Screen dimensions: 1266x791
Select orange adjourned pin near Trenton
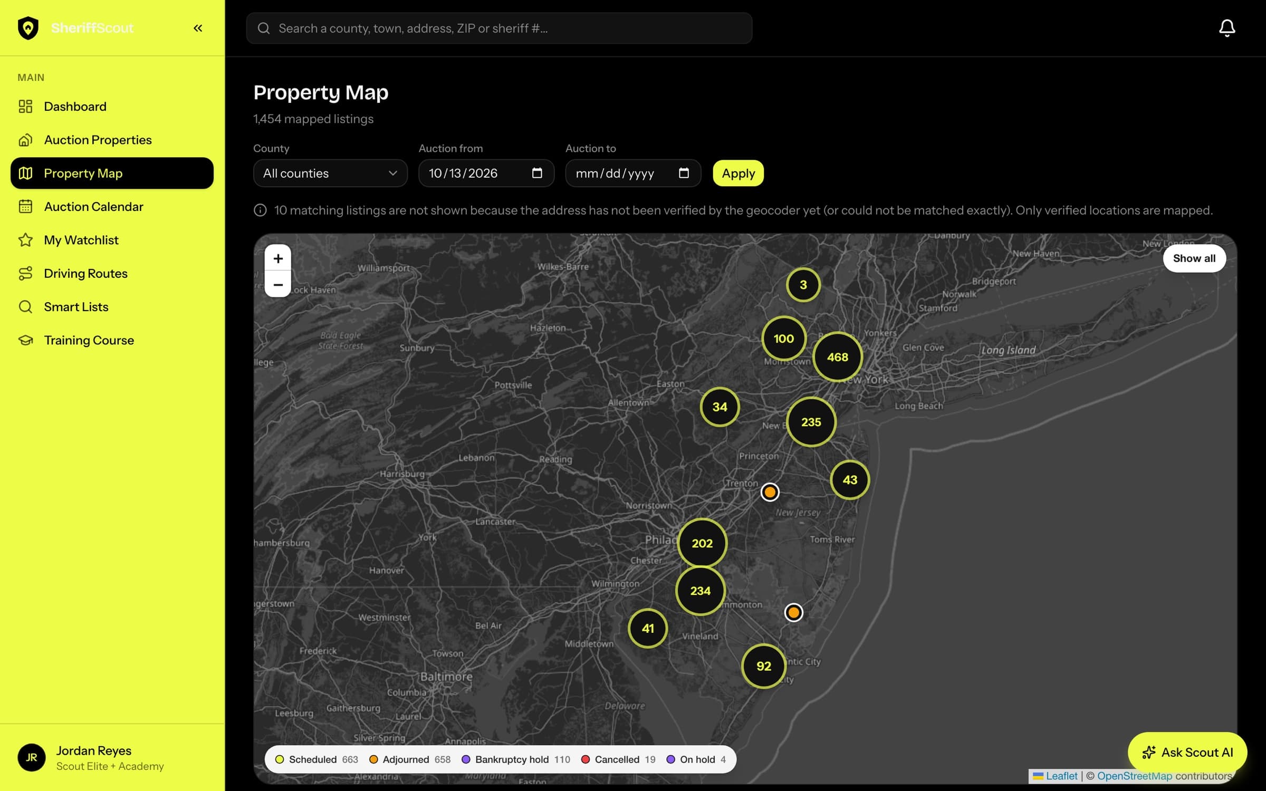(x=770, y=492)
